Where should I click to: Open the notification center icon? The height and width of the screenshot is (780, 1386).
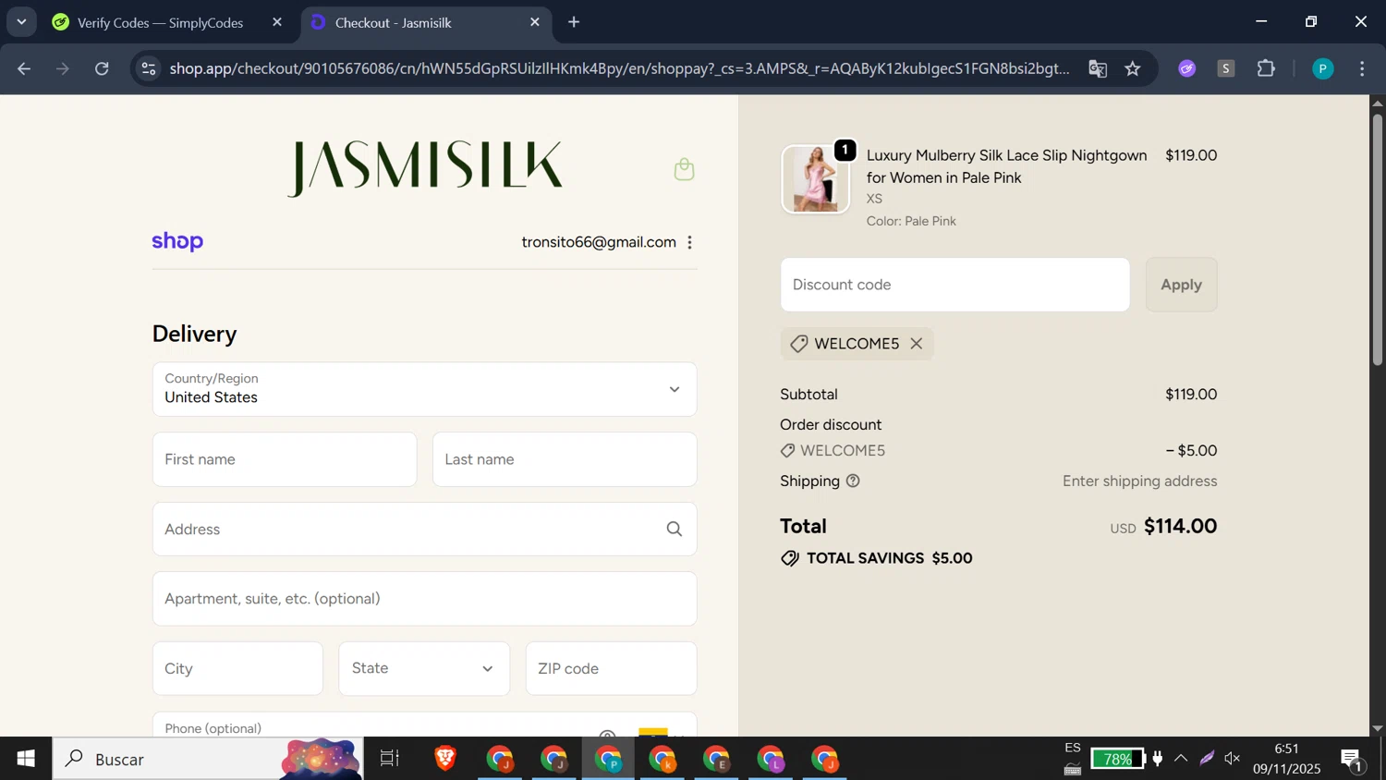1353,760
